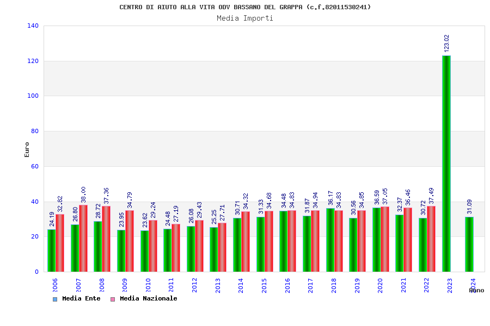The image size is (490, 326).
Task: Click the Media Nazionale legend swatch
Action: pyautogui.click(x=113, y=299)
